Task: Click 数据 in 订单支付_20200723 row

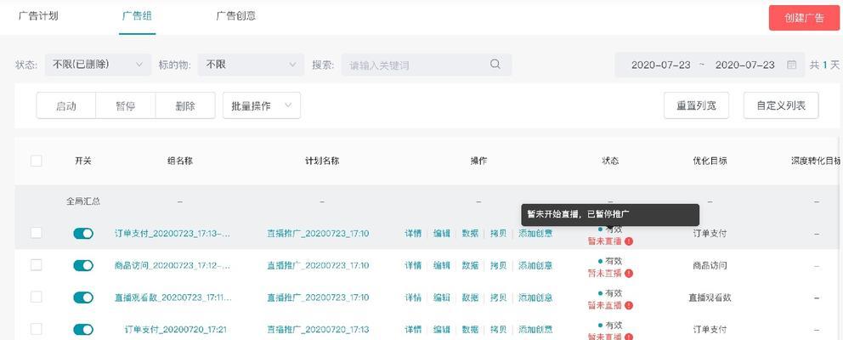Action: pyautogui.click(x=470, y=233)
